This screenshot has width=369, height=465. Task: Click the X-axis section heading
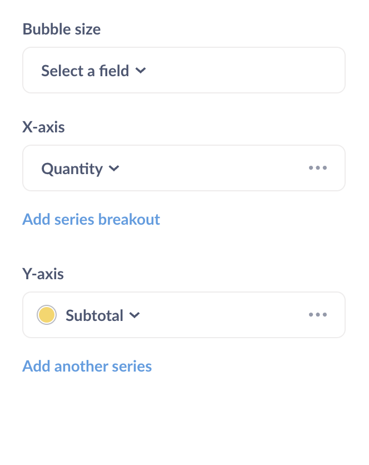tap(43, 127)
